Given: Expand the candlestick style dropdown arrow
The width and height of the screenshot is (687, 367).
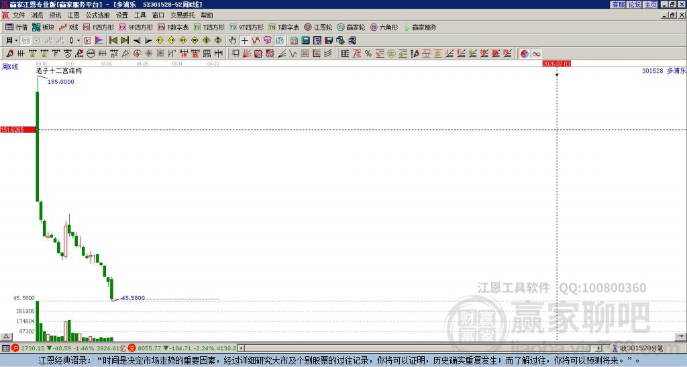Looking at the screenshot, I should 78,41.
